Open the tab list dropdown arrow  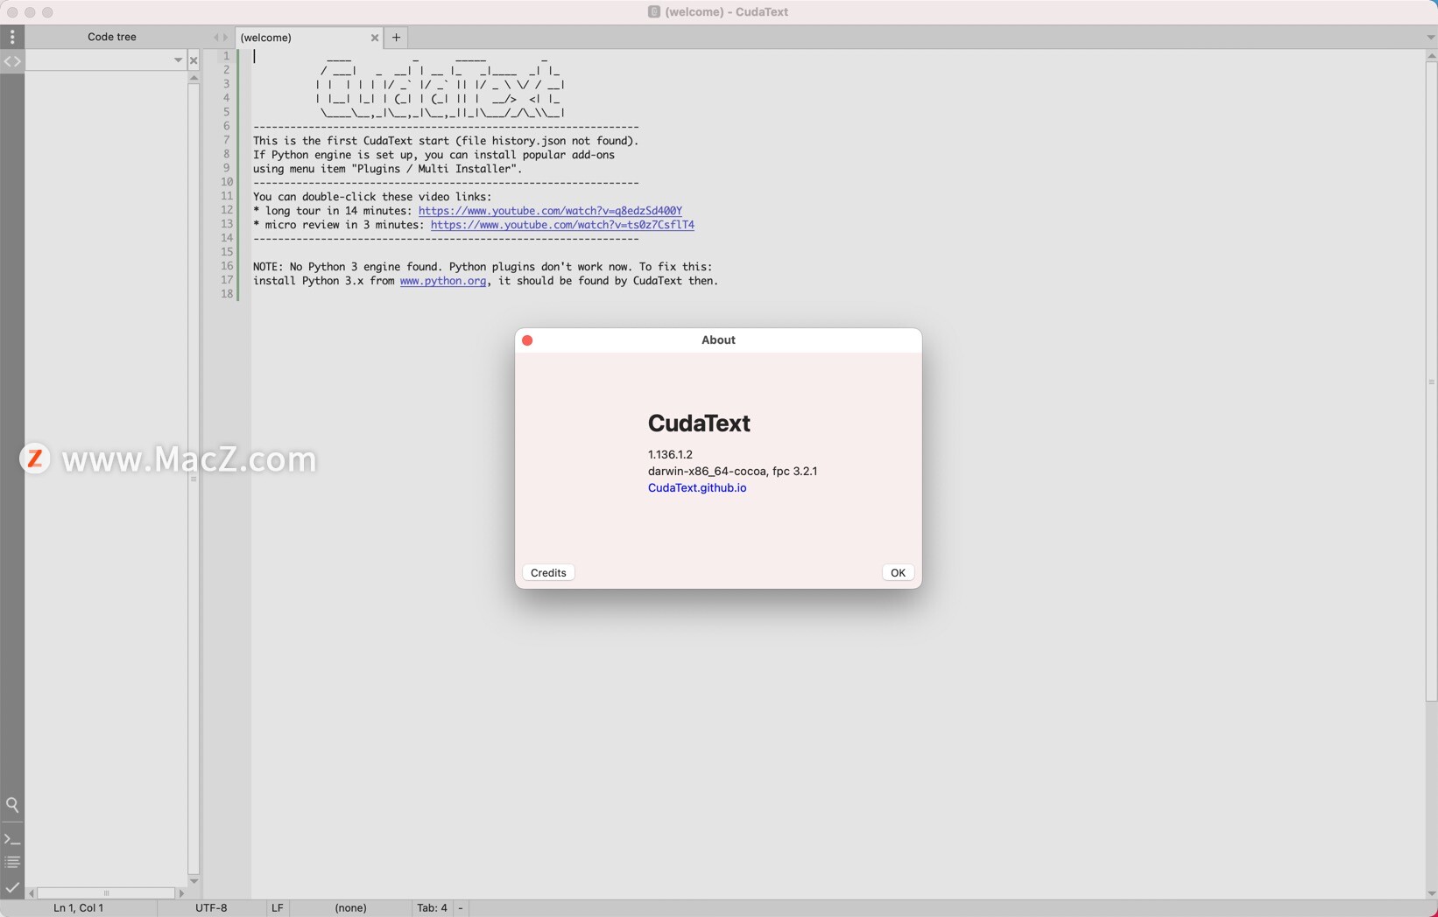click(x=1431, y=38)
